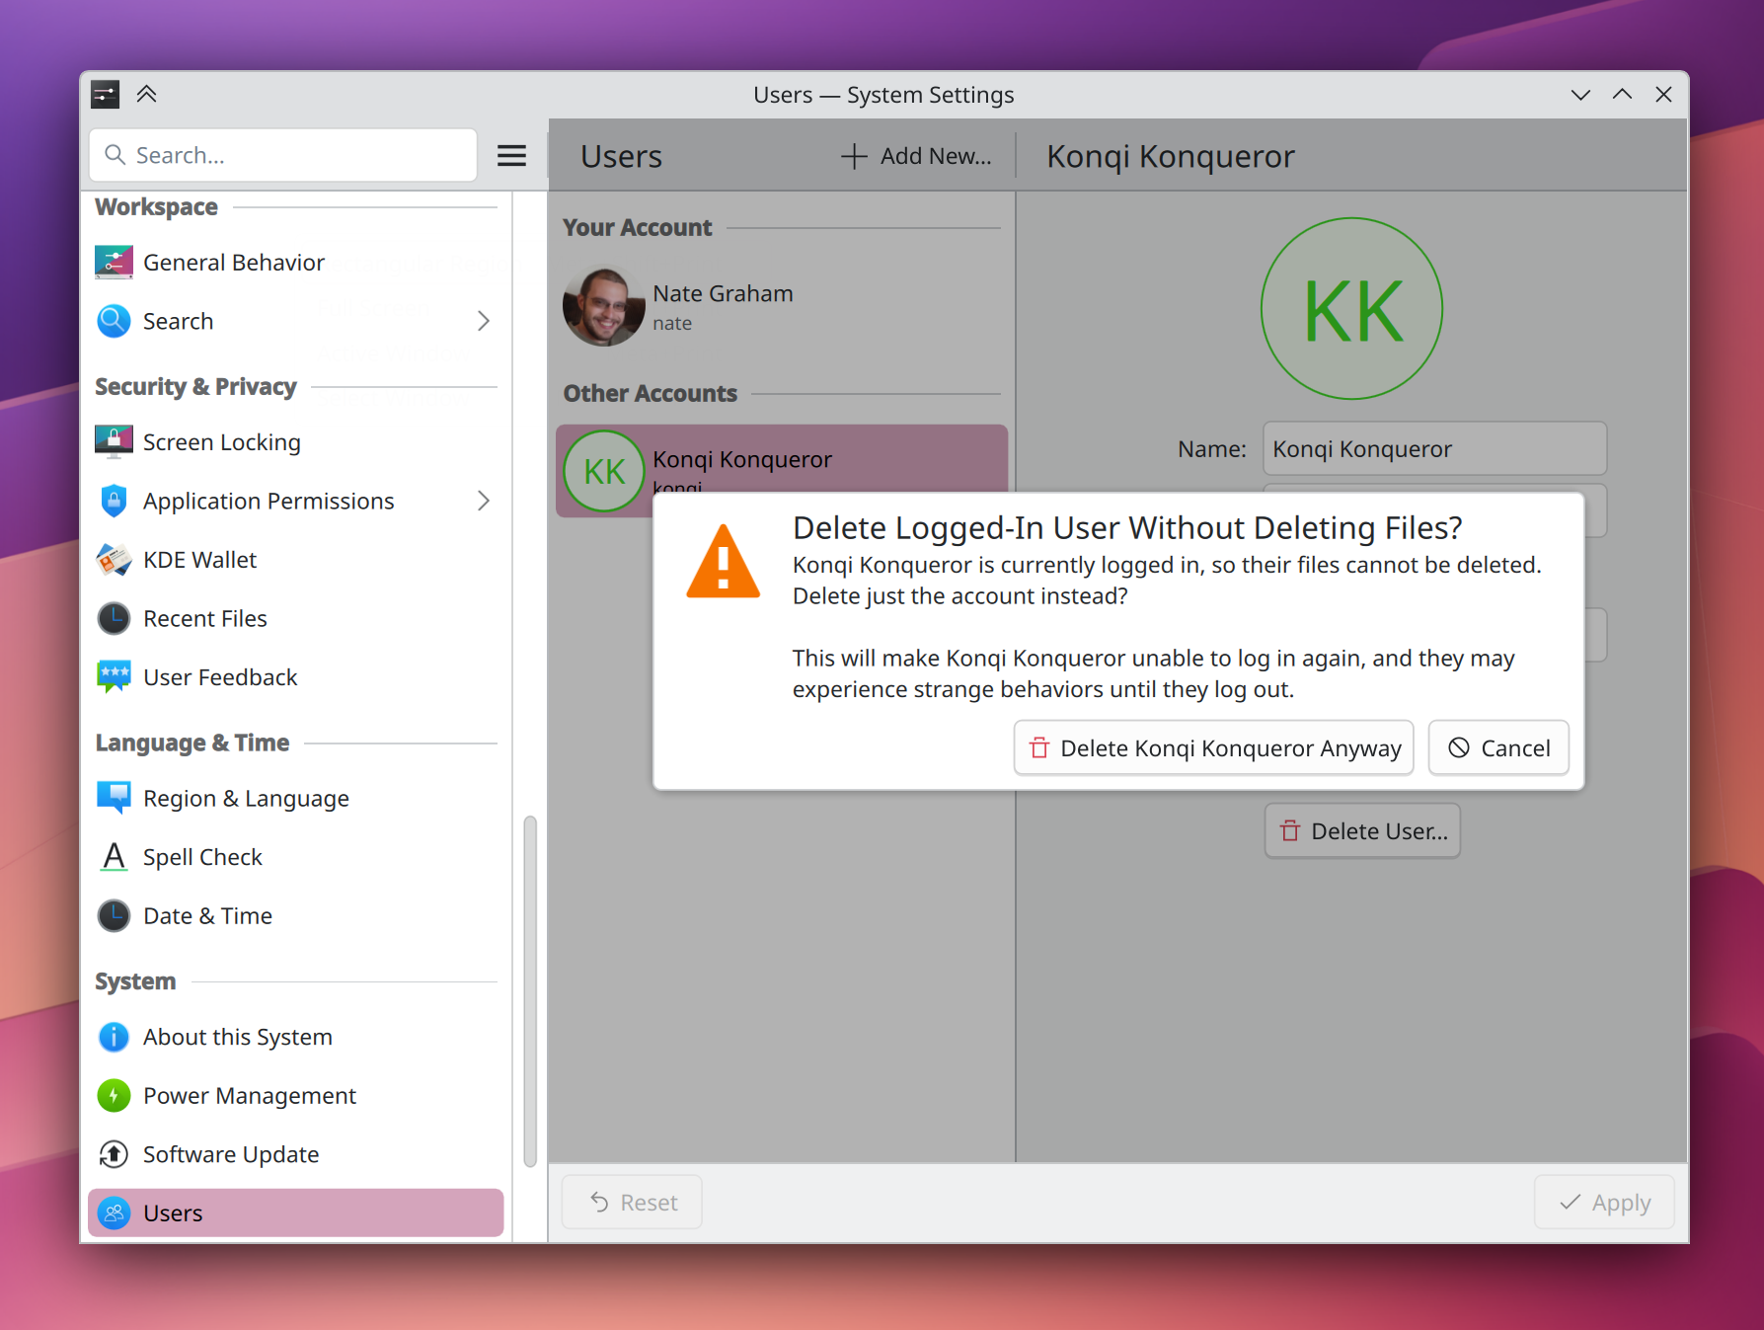Select the Power Management icon
The height and width of the screenshot is (1330, 1764).
(x=114, y=1095)
